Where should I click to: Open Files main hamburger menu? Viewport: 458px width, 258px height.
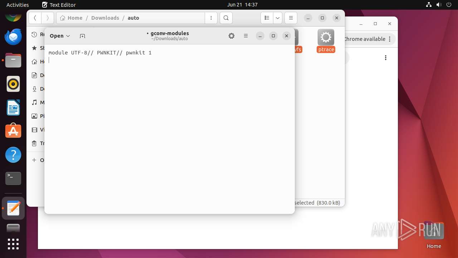(291, 18)
